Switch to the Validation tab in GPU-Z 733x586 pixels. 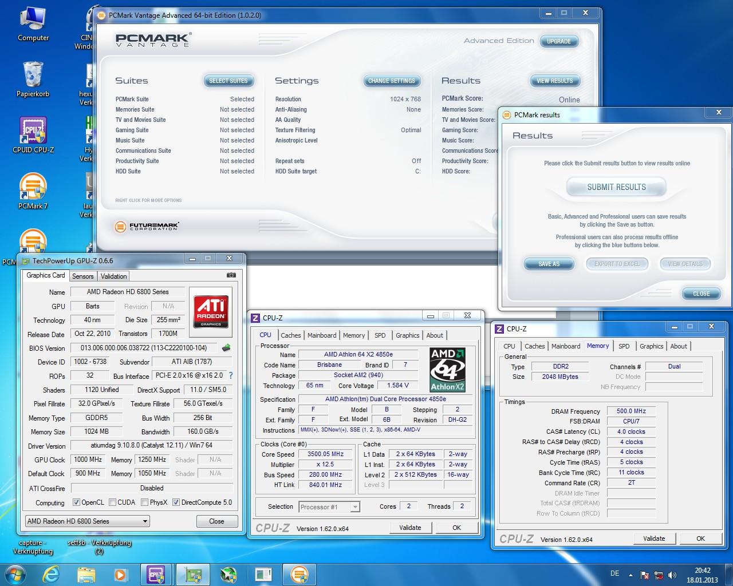(113, 276)
